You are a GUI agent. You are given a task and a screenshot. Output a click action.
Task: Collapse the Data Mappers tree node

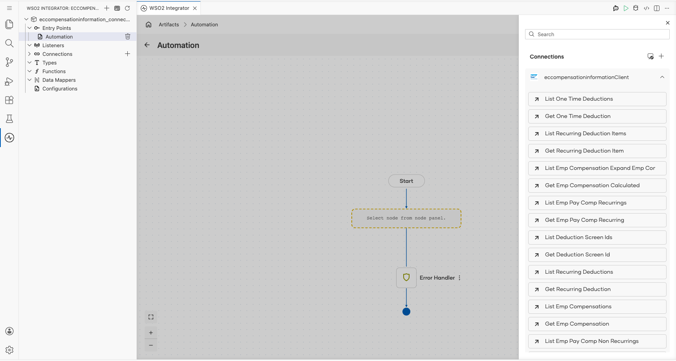(x=29, y=80)
